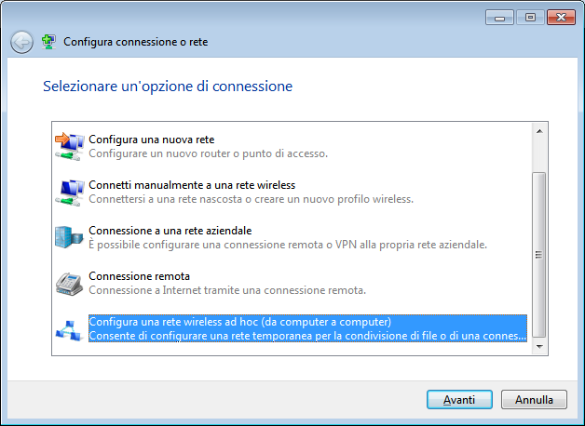Click the Avanti button
The height and width of the screenshot is (426, 585).
(x=459, y=400)
